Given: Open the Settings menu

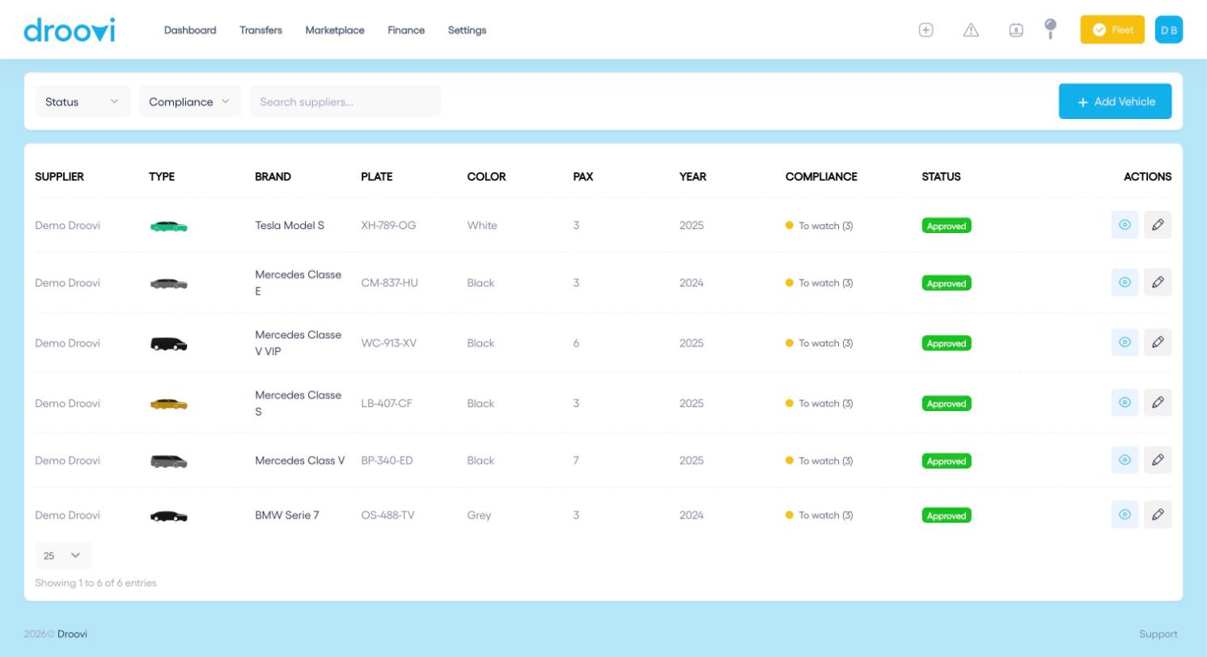Looking at the screenshot, I should click(467, 30).
